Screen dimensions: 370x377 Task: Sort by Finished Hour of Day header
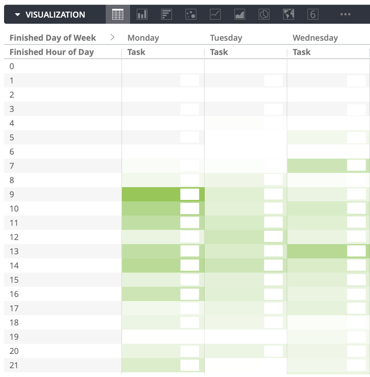click(x=52, y=52)
